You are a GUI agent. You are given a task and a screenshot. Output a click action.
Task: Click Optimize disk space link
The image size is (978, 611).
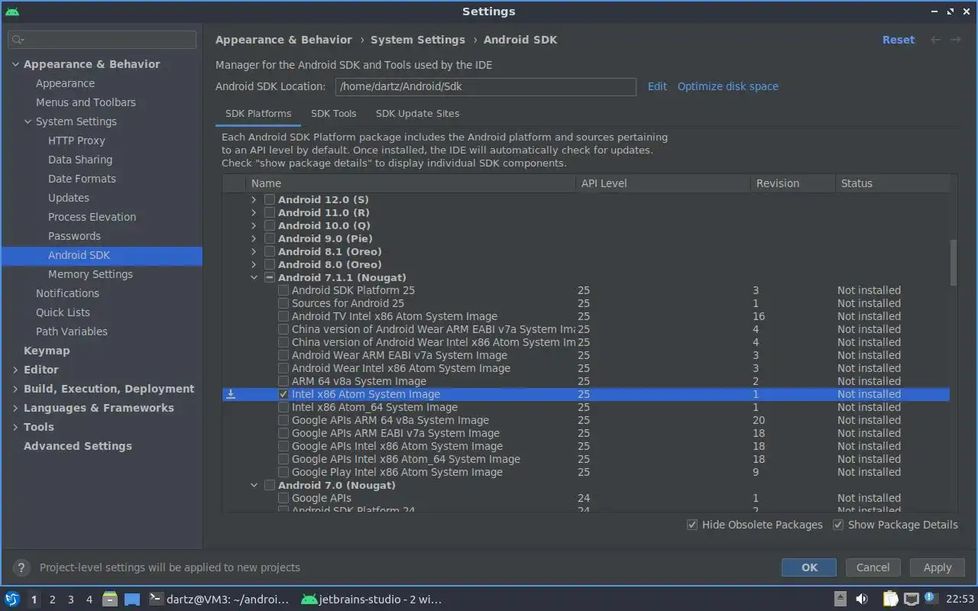[728, 86]
